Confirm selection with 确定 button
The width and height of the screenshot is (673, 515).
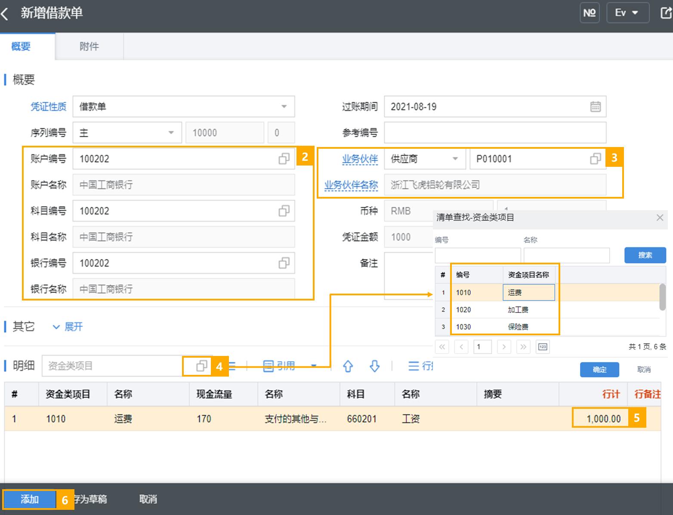coord(599,370)
